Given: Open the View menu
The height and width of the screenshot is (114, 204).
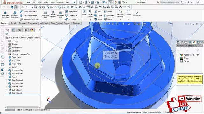Looking at the screenshot, I should point(40,2).
